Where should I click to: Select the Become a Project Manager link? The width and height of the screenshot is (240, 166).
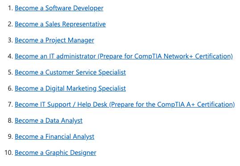click(x=54, y=40)
